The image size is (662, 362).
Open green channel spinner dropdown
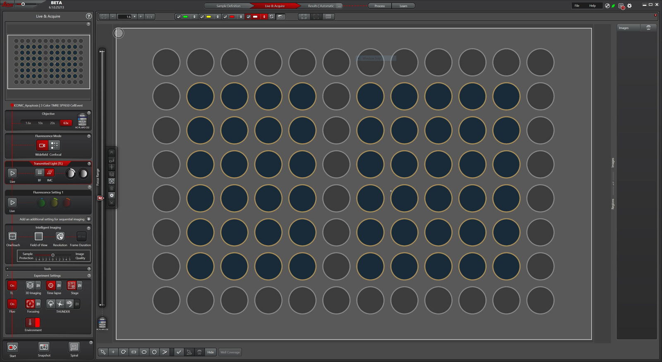pyautogui.click(x=194, y=17)
